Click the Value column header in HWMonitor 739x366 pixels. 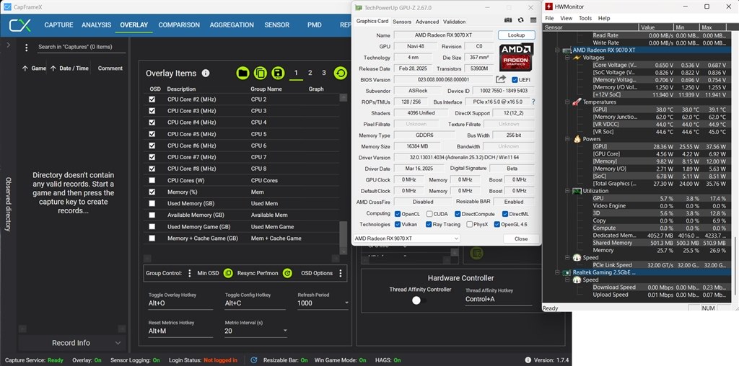click(x=655, y=27)
